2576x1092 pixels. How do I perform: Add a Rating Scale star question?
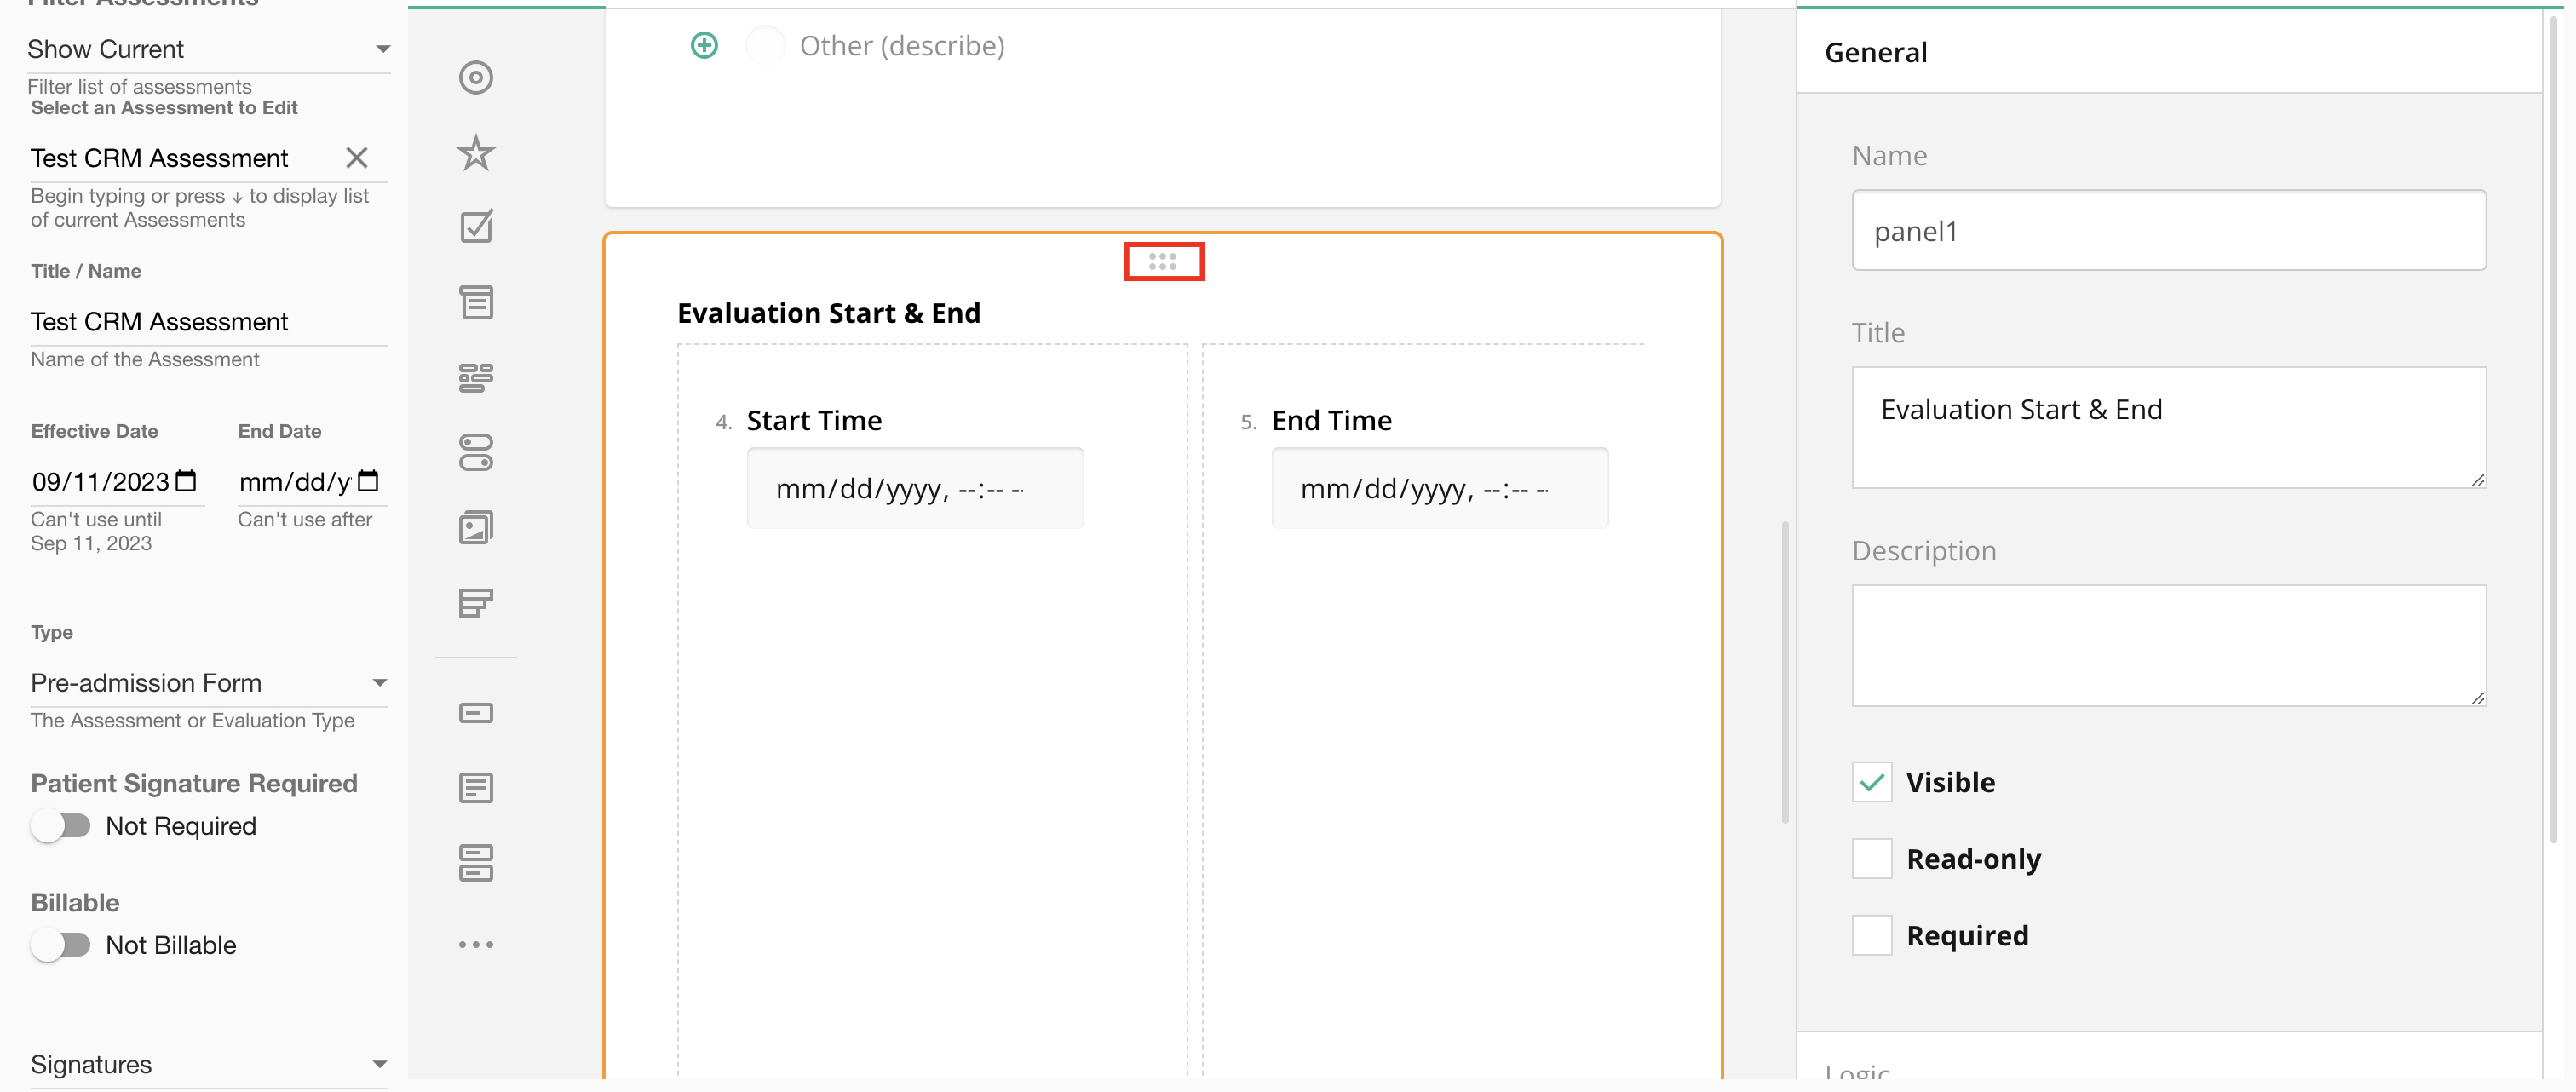[476, 153]
